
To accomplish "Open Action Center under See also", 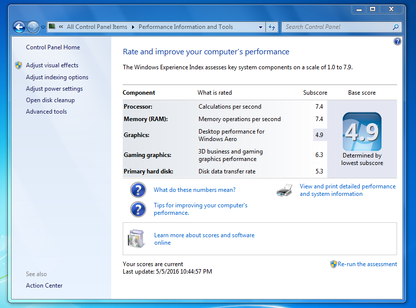I will point(44,286).
